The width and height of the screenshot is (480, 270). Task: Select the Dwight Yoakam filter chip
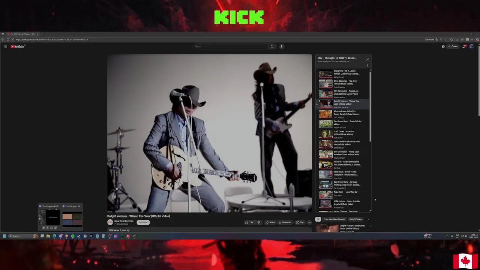(x=356, y=219)
